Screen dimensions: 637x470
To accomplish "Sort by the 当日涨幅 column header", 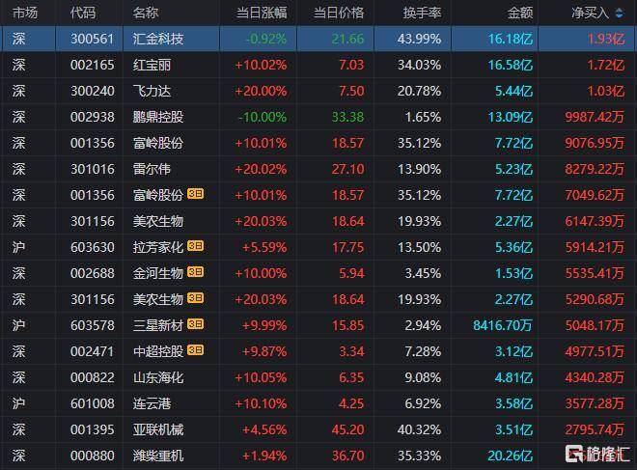I will point(261,14).
